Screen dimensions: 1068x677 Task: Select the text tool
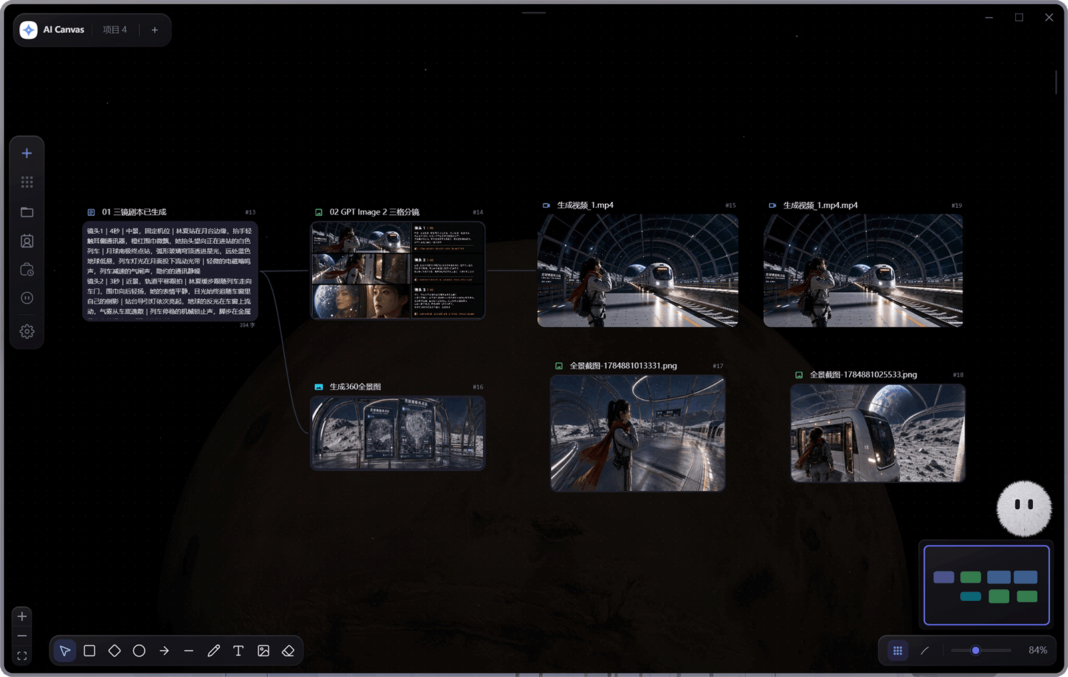pyautogui.click(x=239, y=651)
